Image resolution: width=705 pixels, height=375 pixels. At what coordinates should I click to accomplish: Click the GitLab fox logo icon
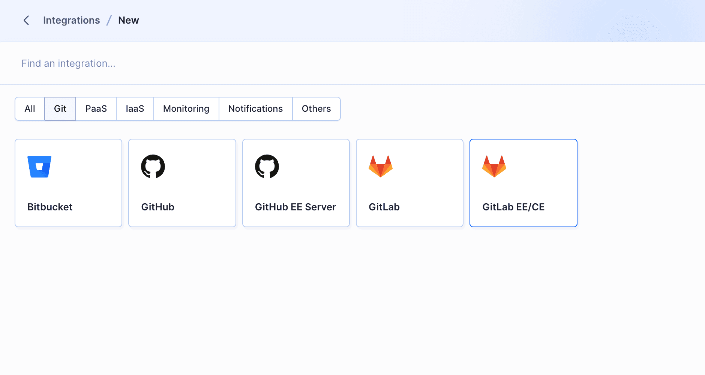(x=381, y=166)
